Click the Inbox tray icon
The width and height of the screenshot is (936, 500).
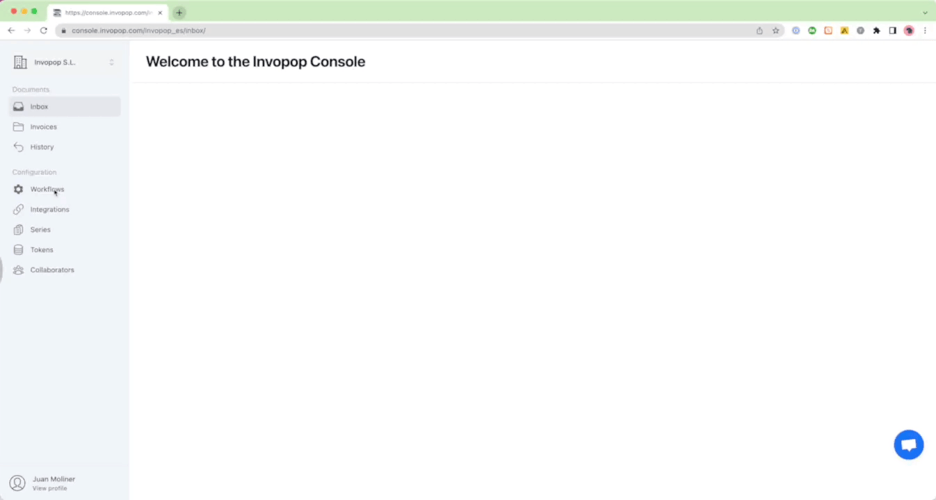point(19,107)
